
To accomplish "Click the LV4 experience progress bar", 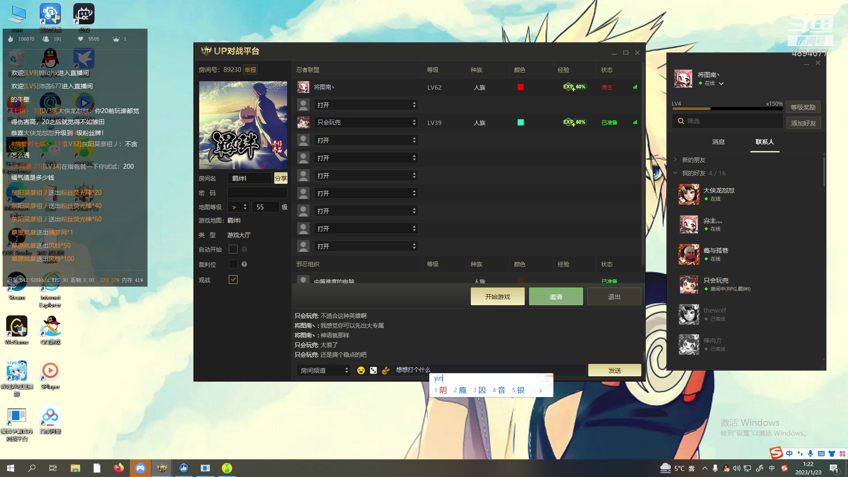I will tap(727, 108).
